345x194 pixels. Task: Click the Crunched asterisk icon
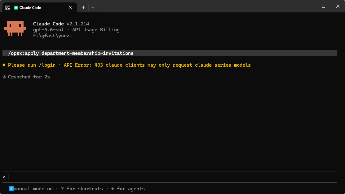point(5,77)
